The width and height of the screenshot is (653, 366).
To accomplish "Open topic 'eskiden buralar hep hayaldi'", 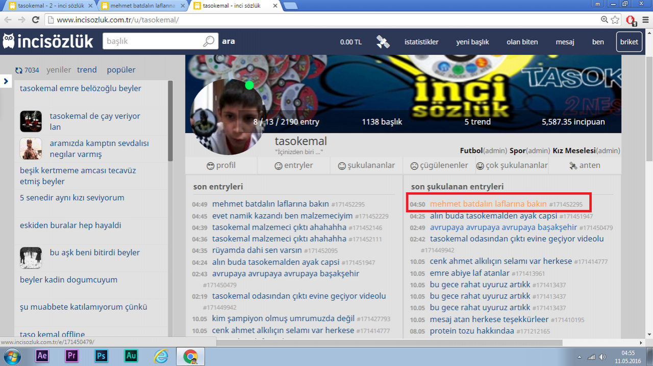I will coord(70,226).
